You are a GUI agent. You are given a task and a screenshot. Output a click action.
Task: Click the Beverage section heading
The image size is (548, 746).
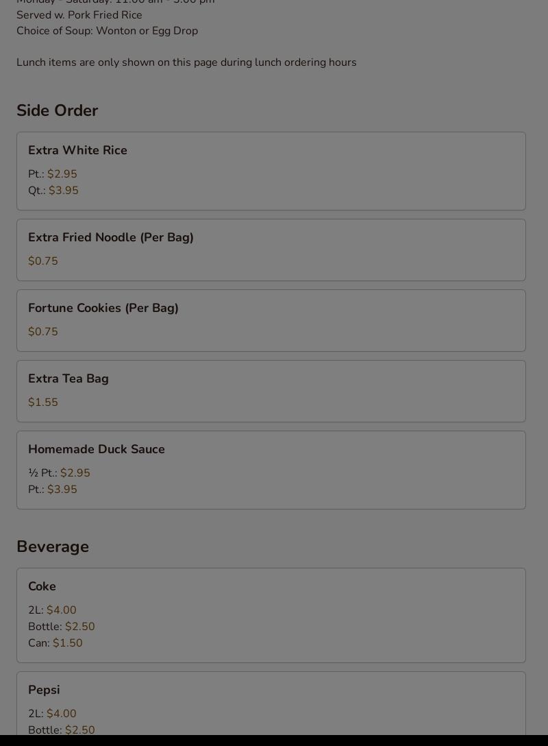click(x=53, y=546)
